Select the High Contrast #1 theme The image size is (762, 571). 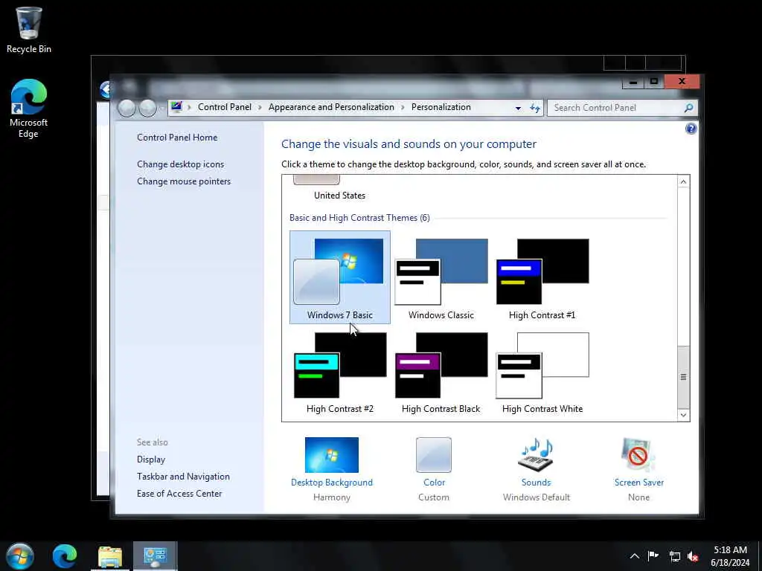coord(542,277)
